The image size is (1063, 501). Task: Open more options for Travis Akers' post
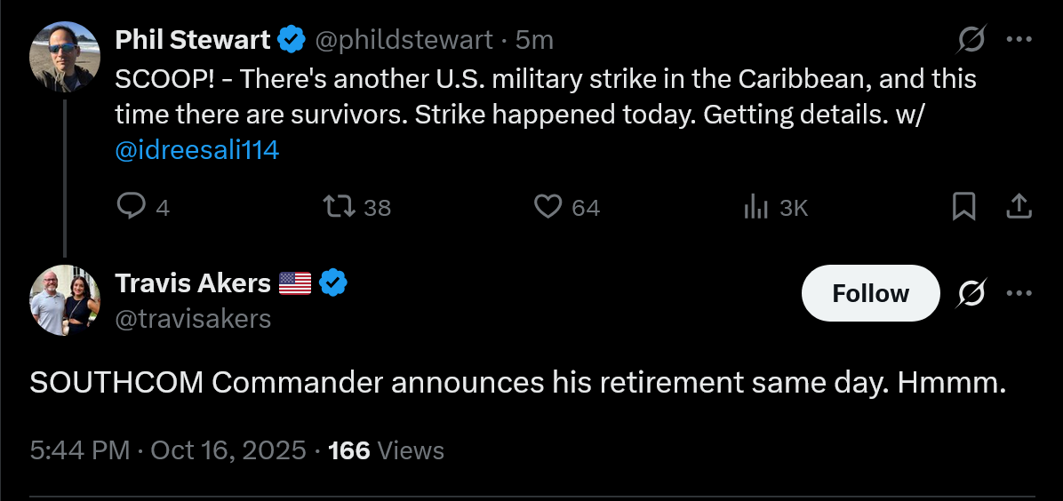pos(1019,293)
